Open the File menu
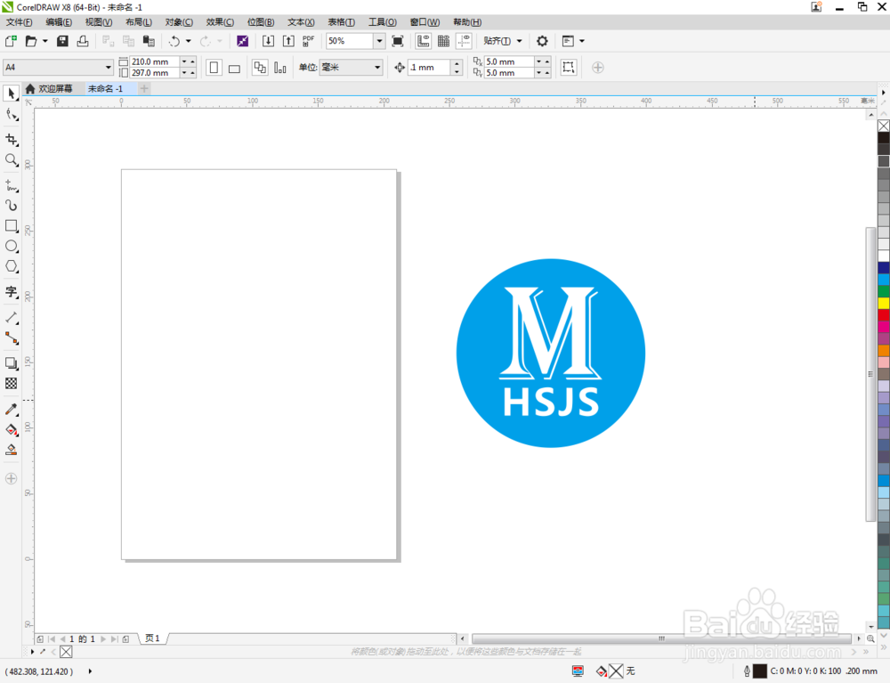 coord(19,22)
